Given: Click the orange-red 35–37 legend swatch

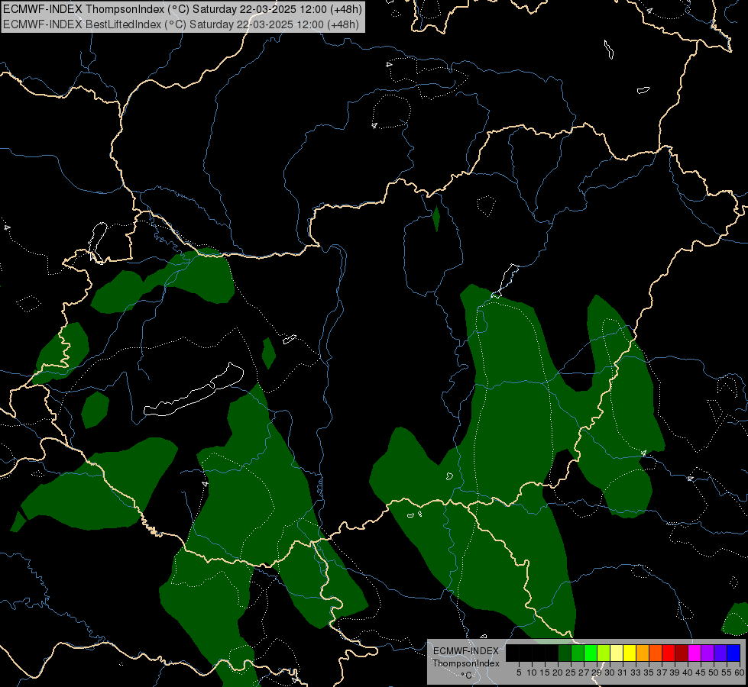Looking at the screenshot, I should (x=656, y=653).
